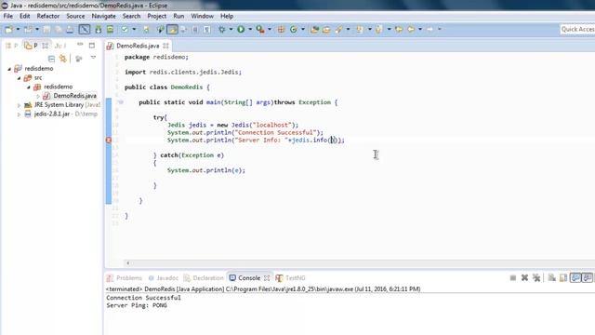Maximize the Package Explorer view

[x=92, y=46]
